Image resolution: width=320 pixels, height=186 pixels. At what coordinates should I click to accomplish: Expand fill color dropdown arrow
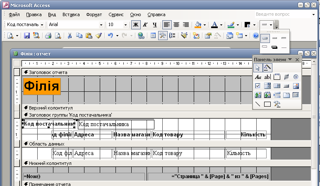(205, 25)
